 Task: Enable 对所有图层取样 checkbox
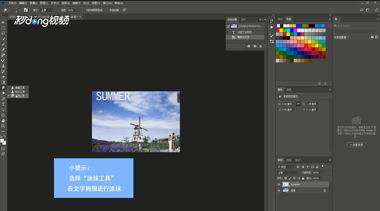click(x=83, y=10)
